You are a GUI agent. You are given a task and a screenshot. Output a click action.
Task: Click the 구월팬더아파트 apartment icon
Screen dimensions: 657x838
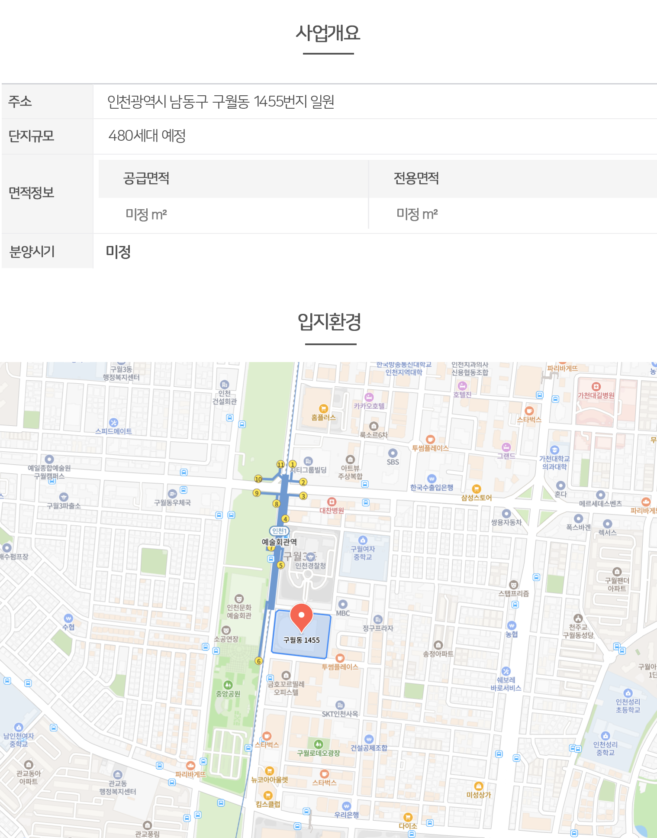pos(617,572)
